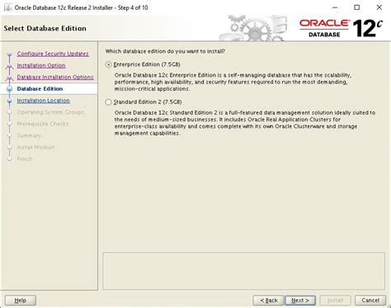Click the empty message area at bottom
The height and width of the screenshot is (308, 391).
point(244,271)
